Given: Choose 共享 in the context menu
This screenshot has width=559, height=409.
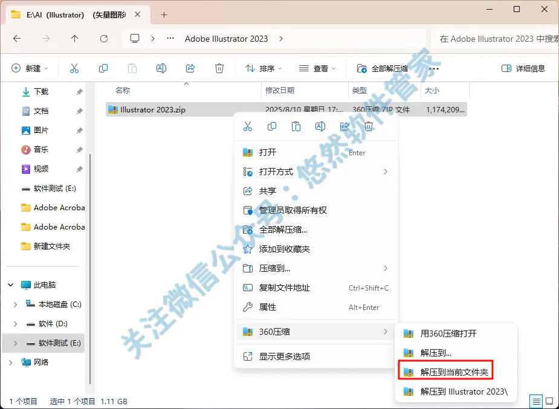Looking at the screenshot, I should [x=316, y=191].
